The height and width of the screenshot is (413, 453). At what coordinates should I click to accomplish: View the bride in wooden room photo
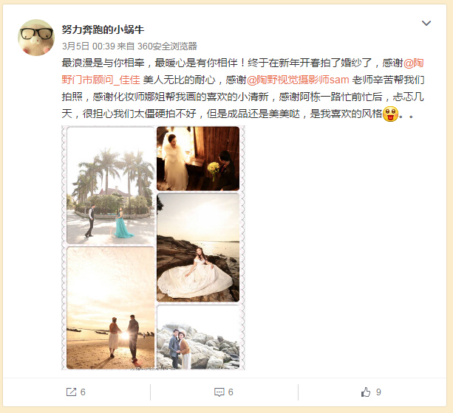198,159
